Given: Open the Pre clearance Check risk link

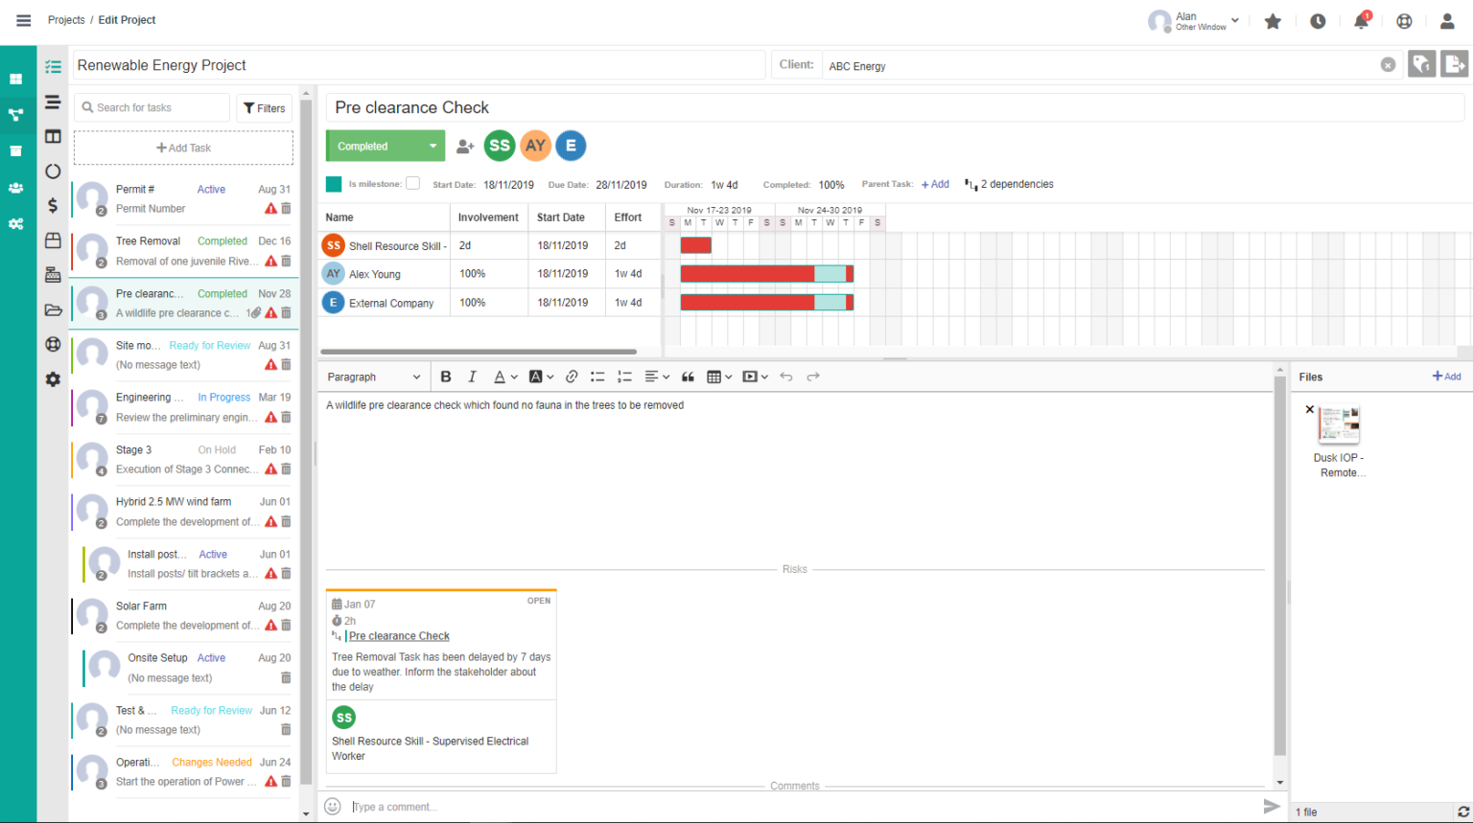Looking at the screenshot, I should coord(399,635).
